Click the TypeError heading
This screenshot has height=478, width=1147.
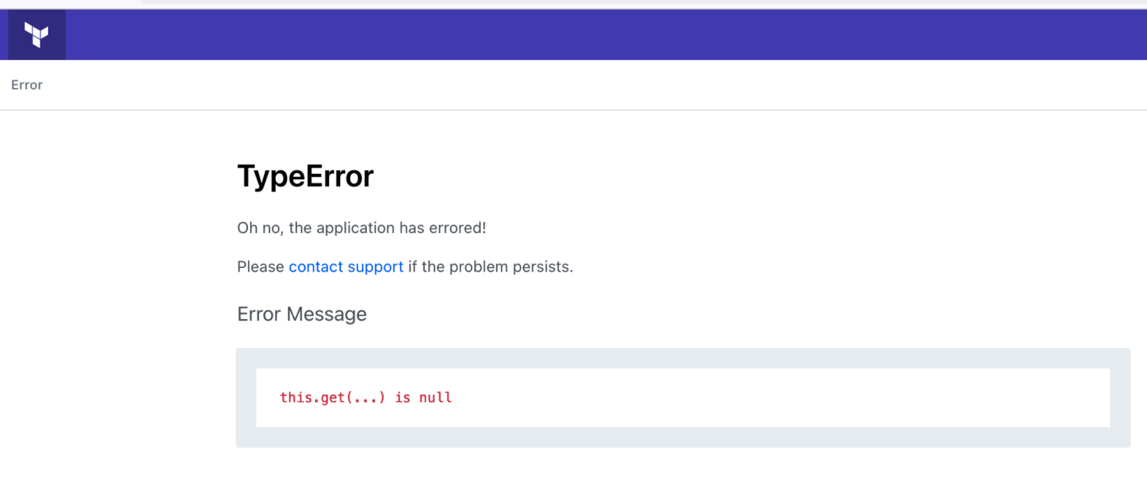(x=305, y=177)
